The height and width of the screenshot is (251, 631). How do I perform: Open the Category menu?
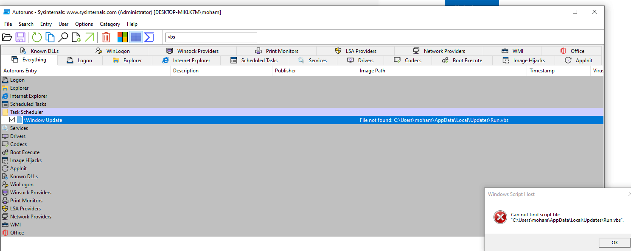pyautogui.click(x=110, y=24)
